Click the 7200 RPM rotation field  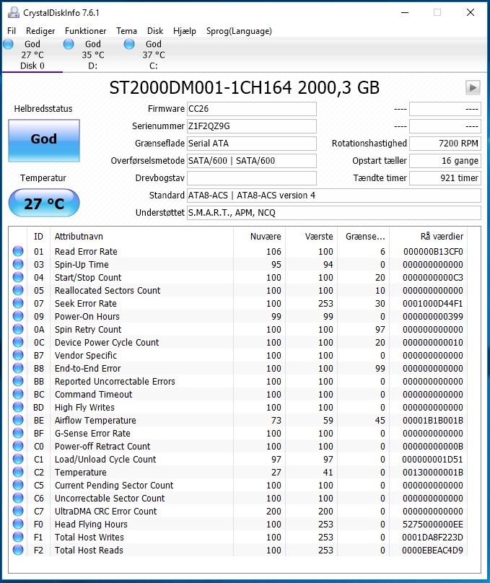(445, 144)
